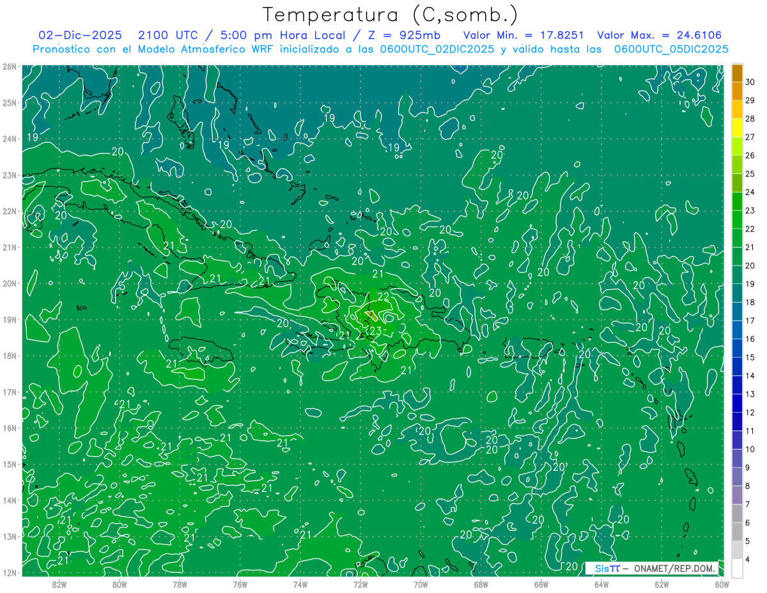The width and height of the screenshot is (767, 593).
Task: Click the "60W" longitude axis label
Action: tap(722, 584)
